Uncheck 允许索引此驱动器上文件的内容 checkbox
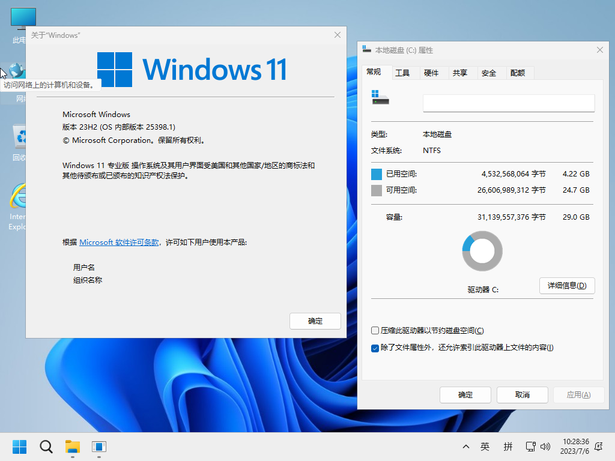The image size is (615, 461). (375, 348)
